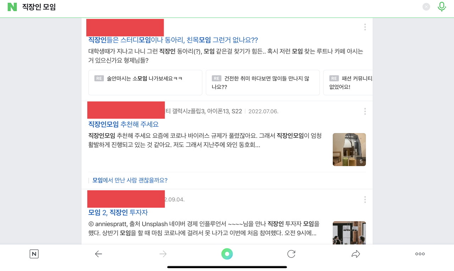
Task: Go back with the left arrow
Action: [x=99, y=254]
